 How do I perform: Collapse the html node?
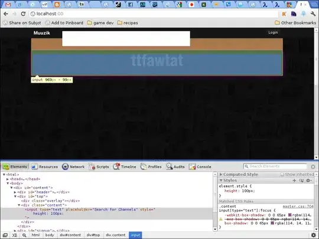4,174
